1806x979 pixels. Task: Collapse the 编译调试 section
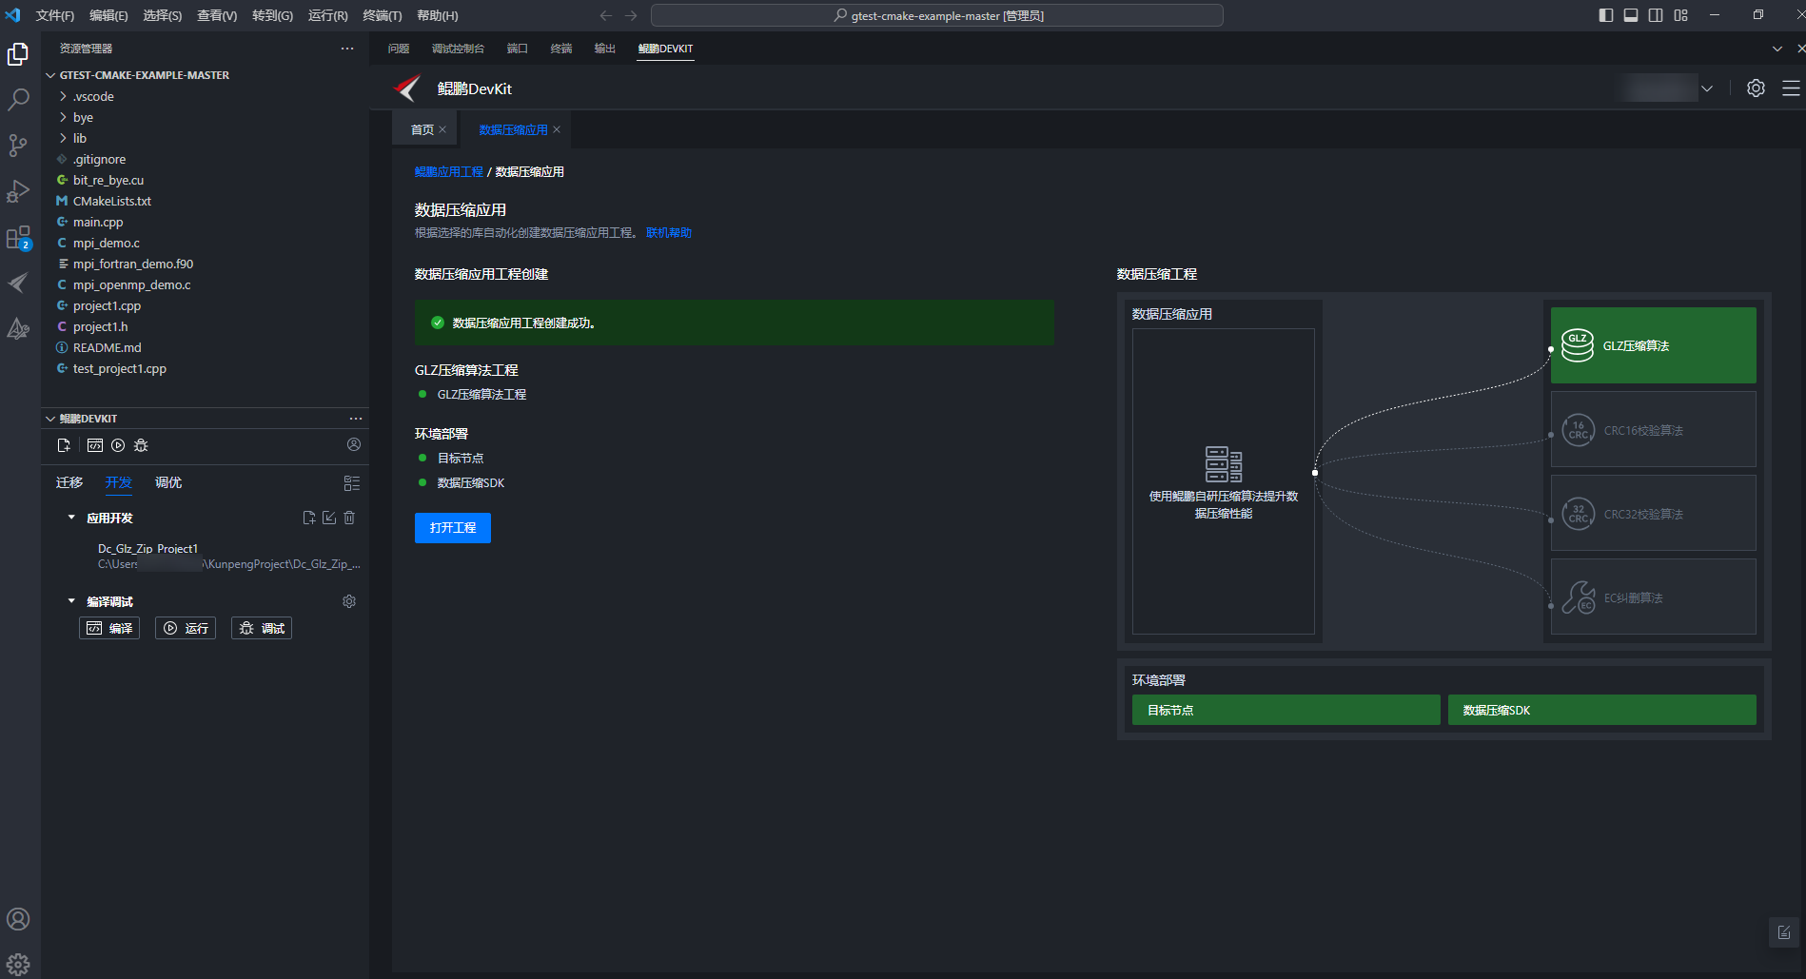[x=71, y=601]
